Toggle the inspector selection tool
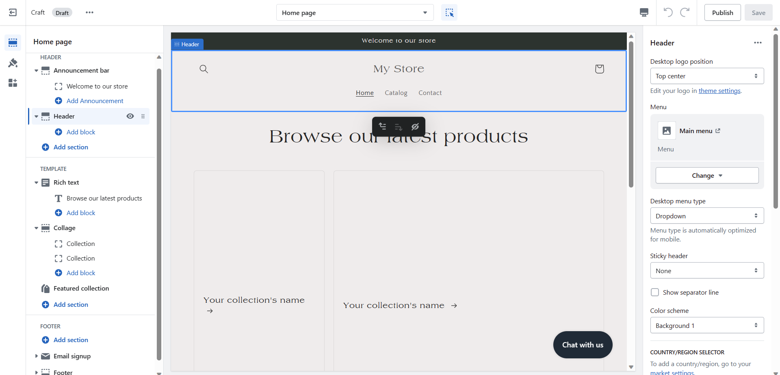 coord(449,13)
